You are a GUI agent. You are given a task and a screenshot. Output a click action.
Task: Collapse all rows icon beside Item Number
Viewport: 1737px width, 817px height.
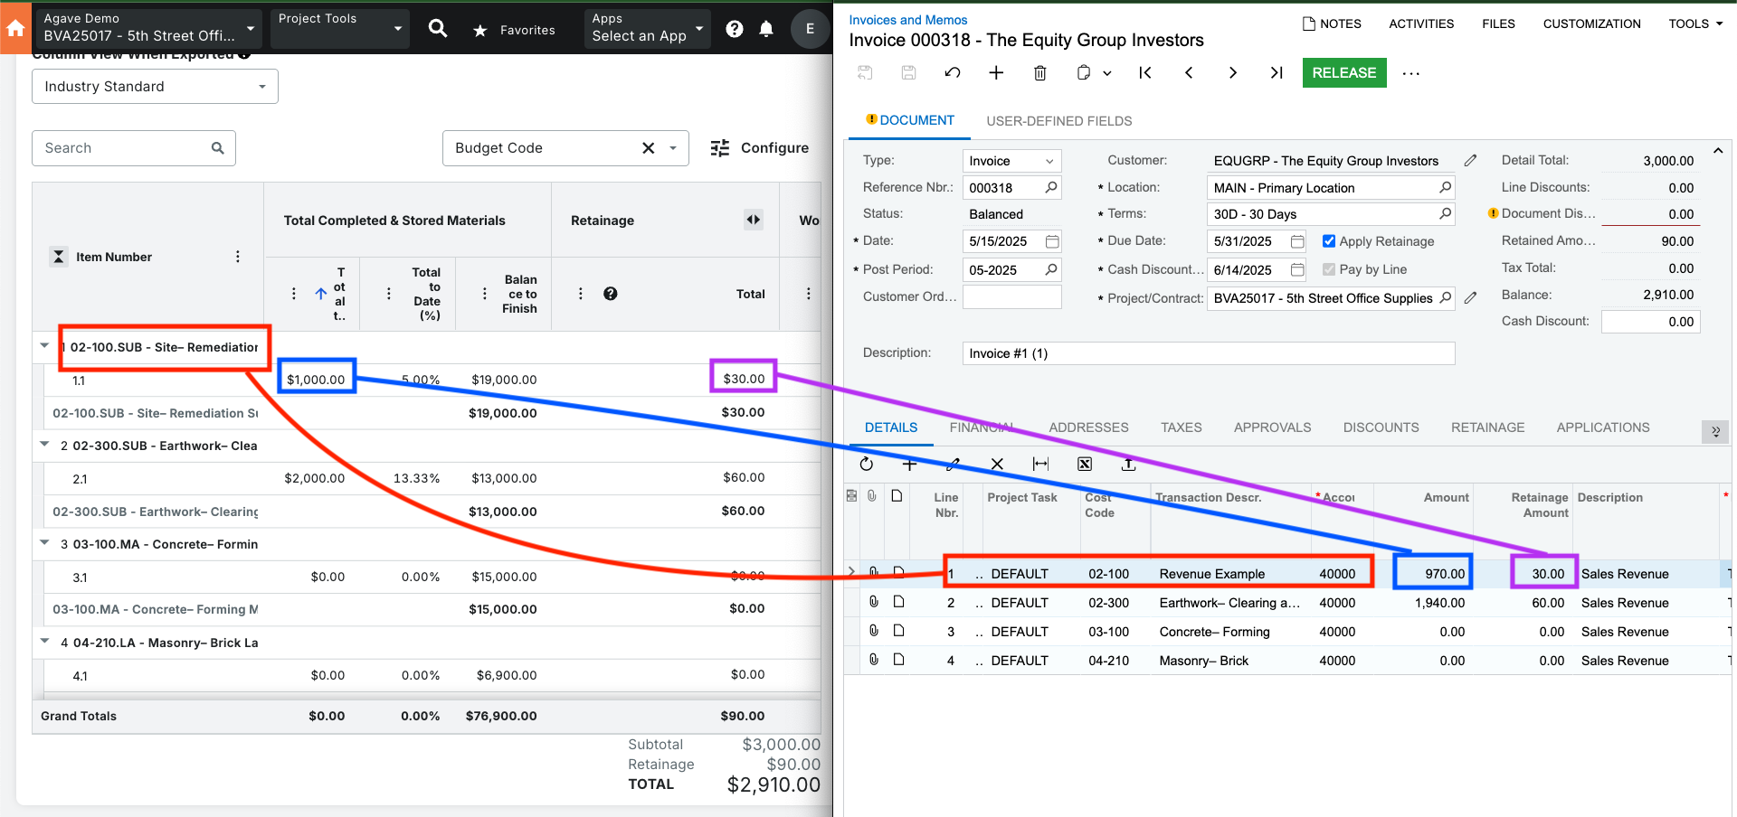pyautogui.click(x=58, y=257)
